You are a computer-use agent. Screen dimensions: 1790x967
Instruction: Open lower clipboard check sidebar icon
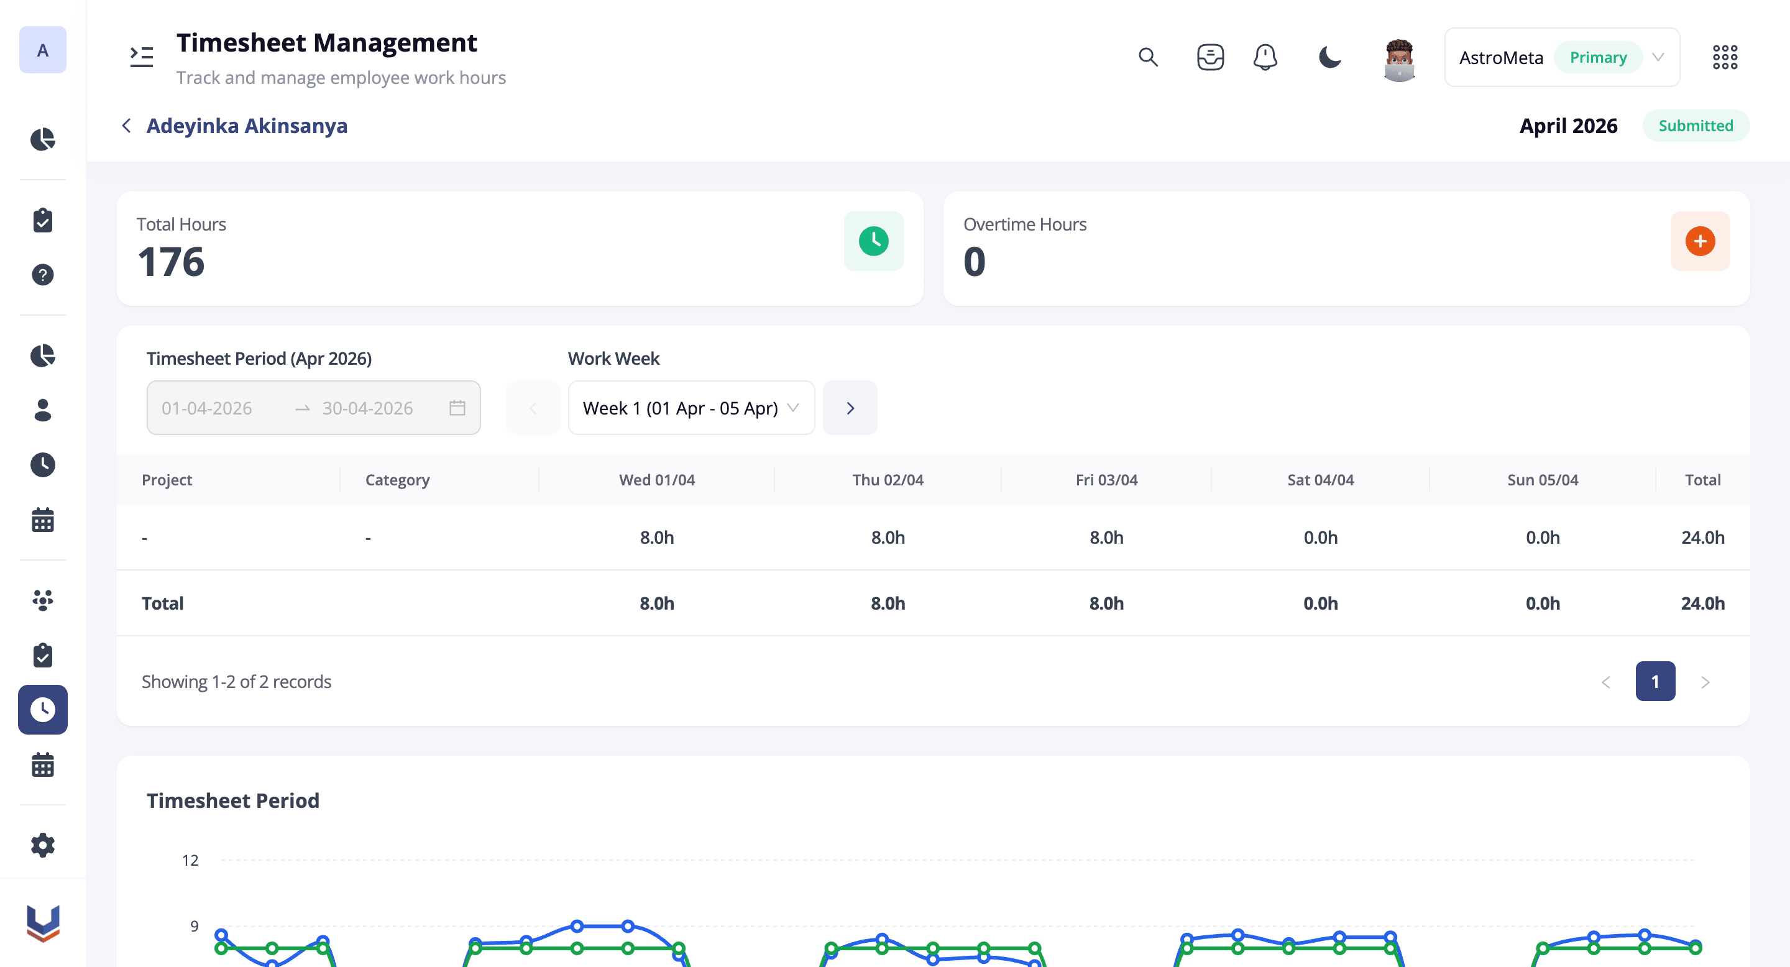(x=42, y=655)
